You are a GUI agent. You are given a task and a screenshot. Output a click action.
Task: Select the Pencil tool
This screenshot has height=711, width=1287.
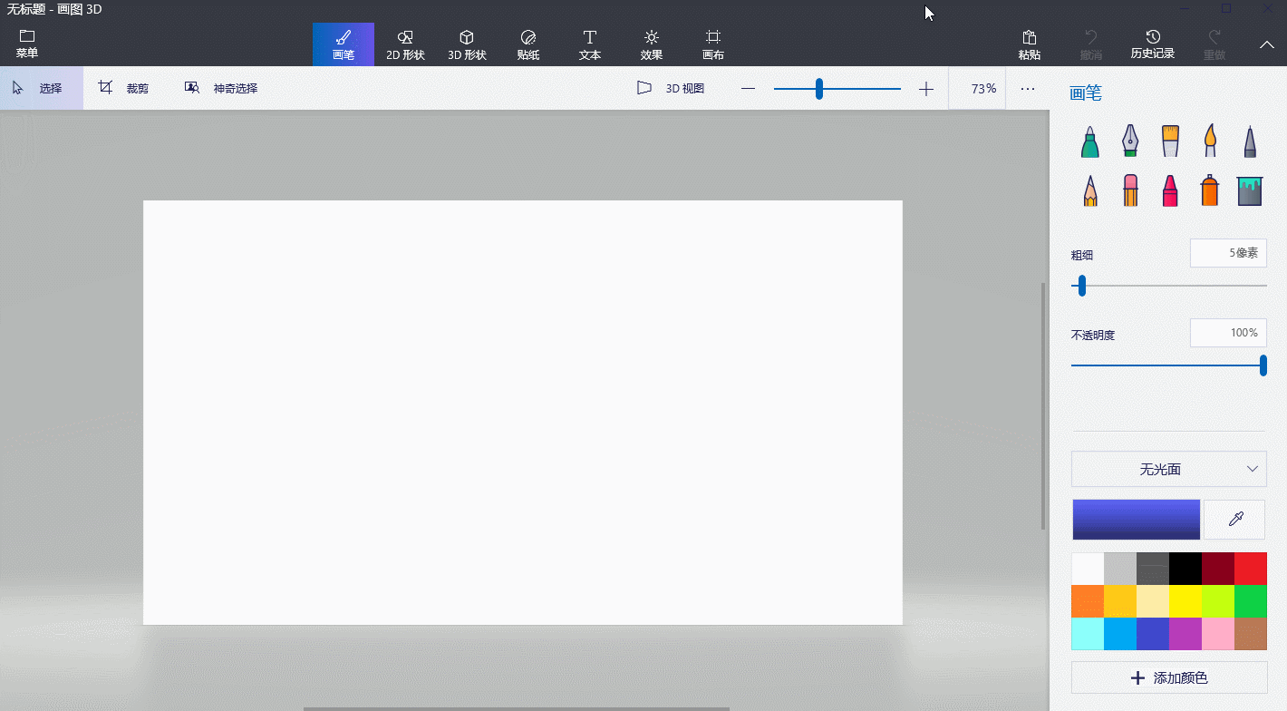pos(1090,190)
